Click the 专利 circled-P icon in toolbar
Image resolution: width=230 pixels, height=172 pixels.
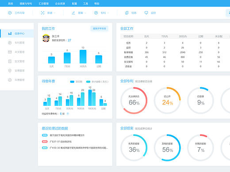coord(96,13)
